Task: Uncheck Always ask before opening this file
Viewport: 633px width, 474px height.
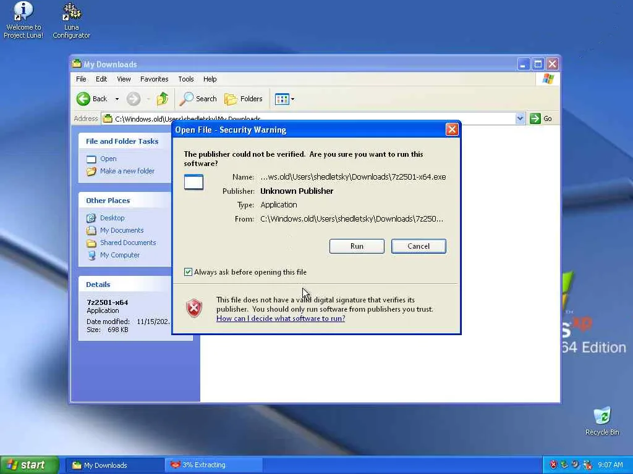Action: coord(188,272)
